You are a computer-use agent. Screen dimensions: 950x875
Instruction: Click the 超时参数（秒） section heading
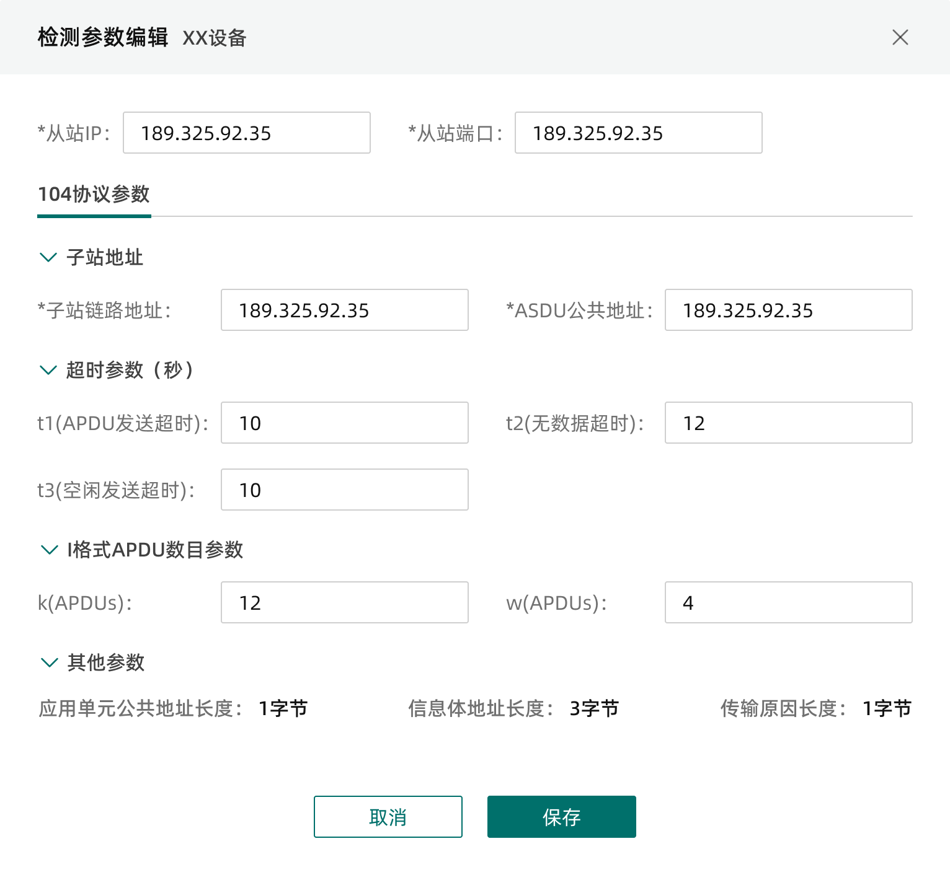point(130,370)
